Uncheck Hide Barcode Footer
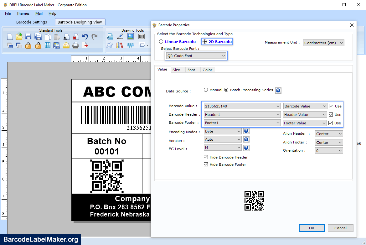366x245 pixels. [x=206, y=164]
